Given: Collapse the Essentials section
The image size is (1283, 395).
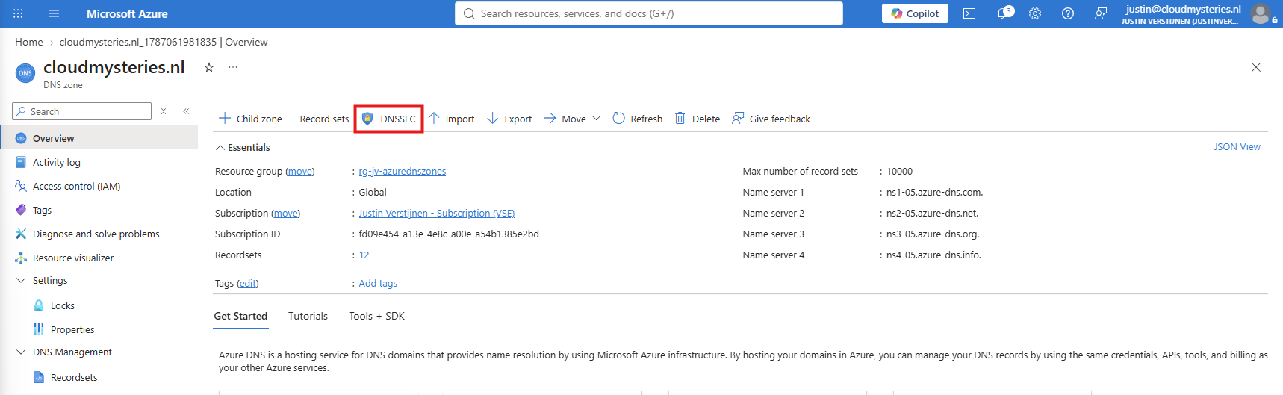Looking at the screenshot, I should coord(243,147).
